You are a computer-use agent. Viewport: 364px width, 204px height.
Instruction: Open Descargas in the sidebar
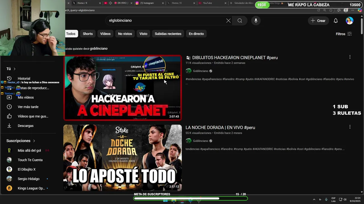tap(26, 126)
